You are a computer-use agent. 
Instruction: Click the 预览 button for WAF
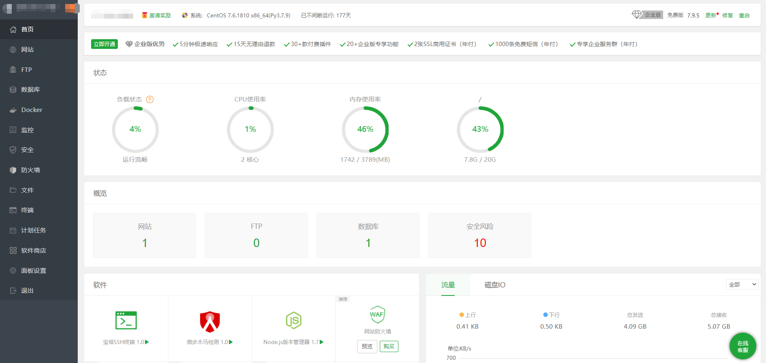tap(367, 346)
